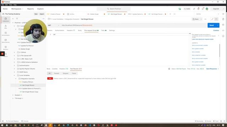Open the Console

tap(25, 121)
